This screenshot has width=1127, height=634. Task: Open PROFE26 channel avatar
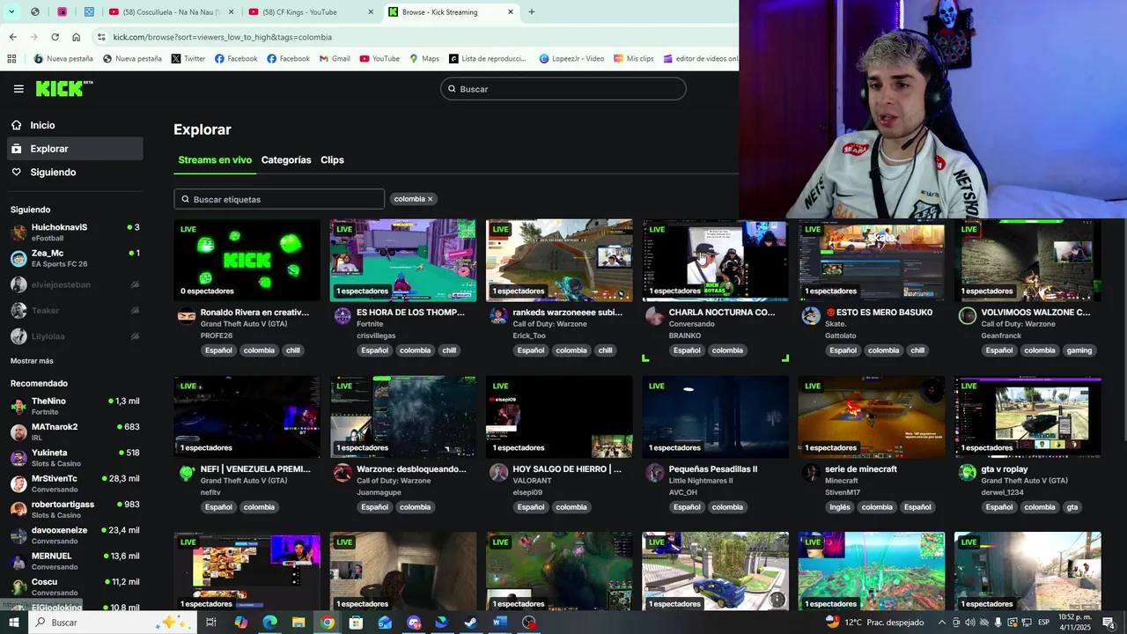[187, 316]
